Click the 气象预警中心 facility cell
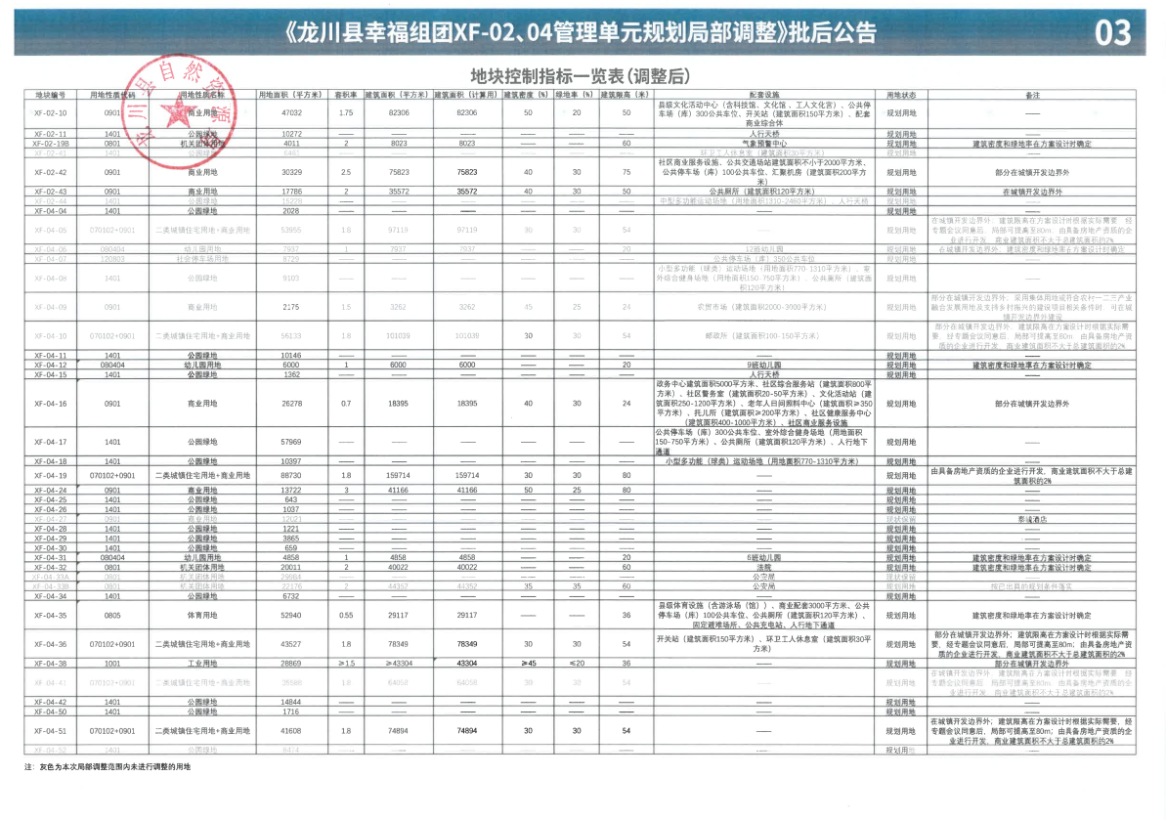1166x820 pixels. pyautogui.click(x=764, y=144)
